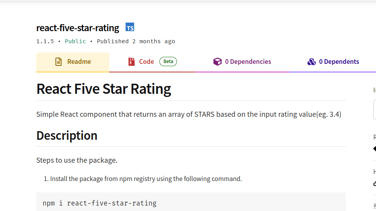
Task: Click the react-five-star-rating package title
Action: (x=78, y=28)
